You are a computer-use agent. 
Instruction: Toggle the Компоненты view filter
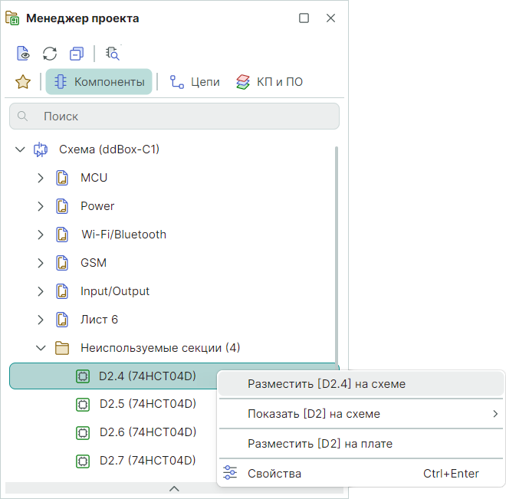pos(99,82)
